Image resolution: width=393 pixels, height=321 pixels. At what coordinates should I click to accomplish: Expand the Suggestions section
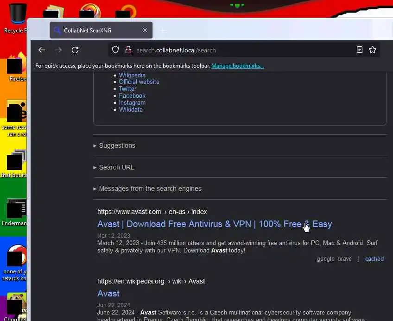(x=114, y=145)
